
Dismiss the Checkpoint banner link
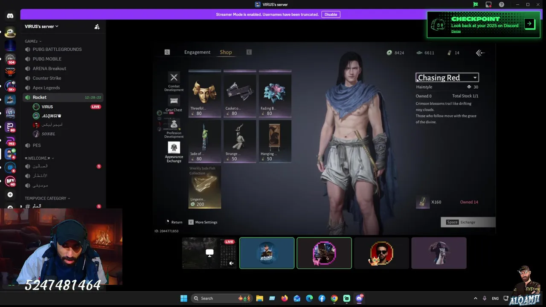pyautogui.click(x=456, y=32)
